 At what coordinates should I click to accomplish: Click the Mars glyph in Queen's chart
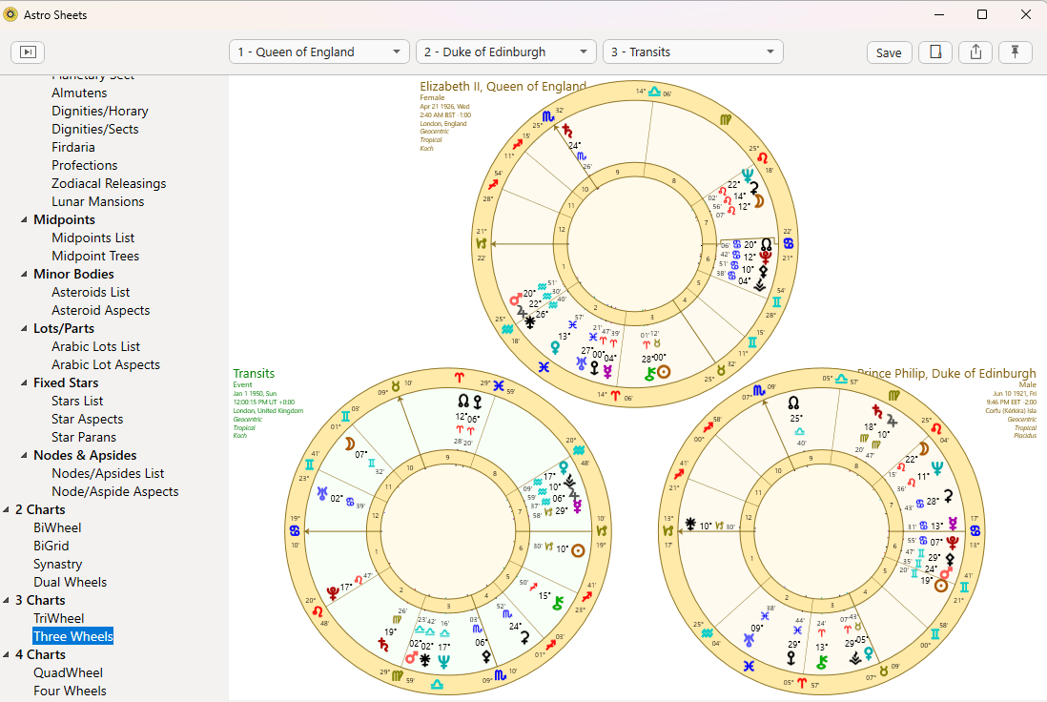coord(516,299)
